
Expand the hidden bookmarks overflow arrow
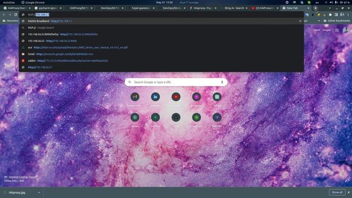tap(319, 21)
